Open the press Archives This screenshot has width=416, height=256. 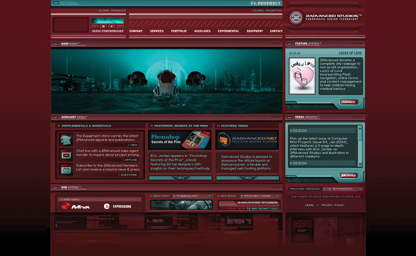[349, 176]
